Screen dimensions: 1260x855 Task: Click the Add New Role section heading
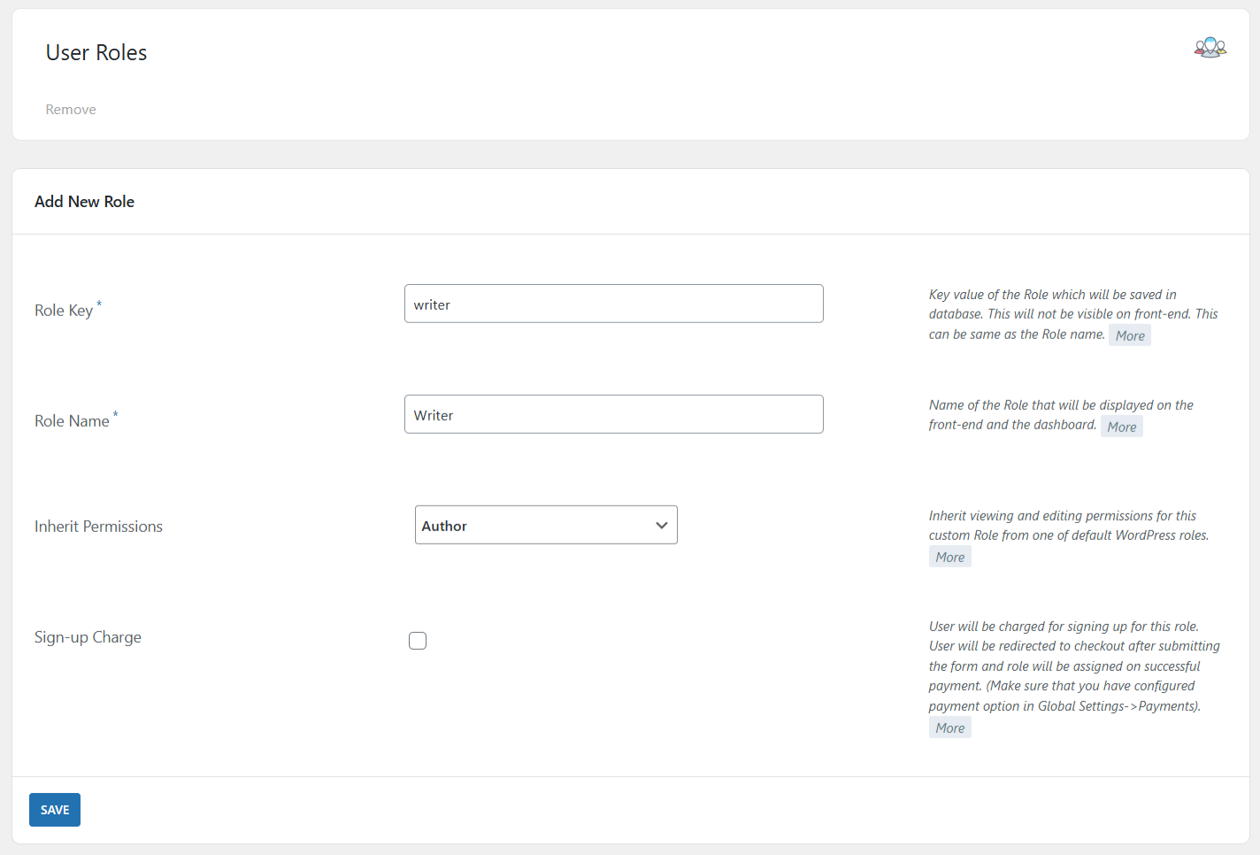point(84,202)
